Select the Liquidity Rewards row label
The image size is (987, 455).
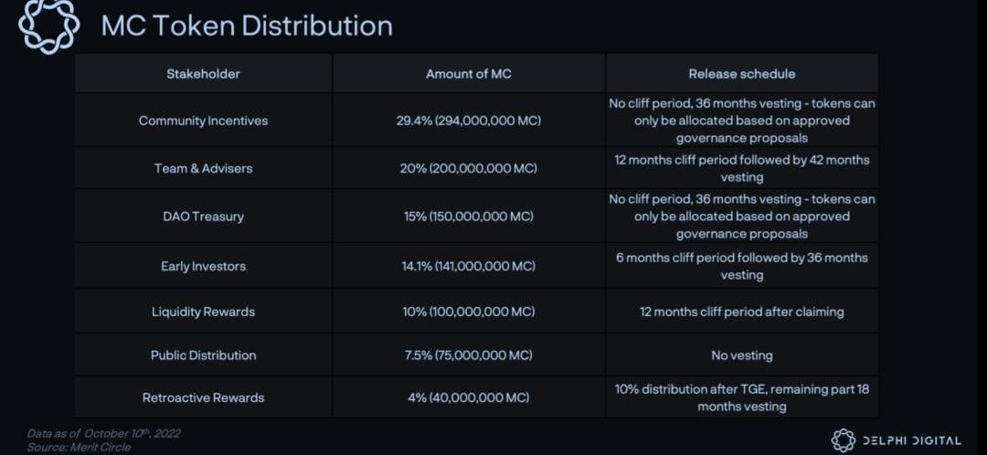[x=203, y=312]
